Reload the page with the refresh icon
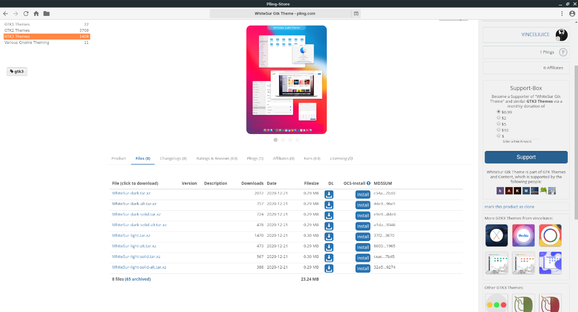 pos(25,14)
